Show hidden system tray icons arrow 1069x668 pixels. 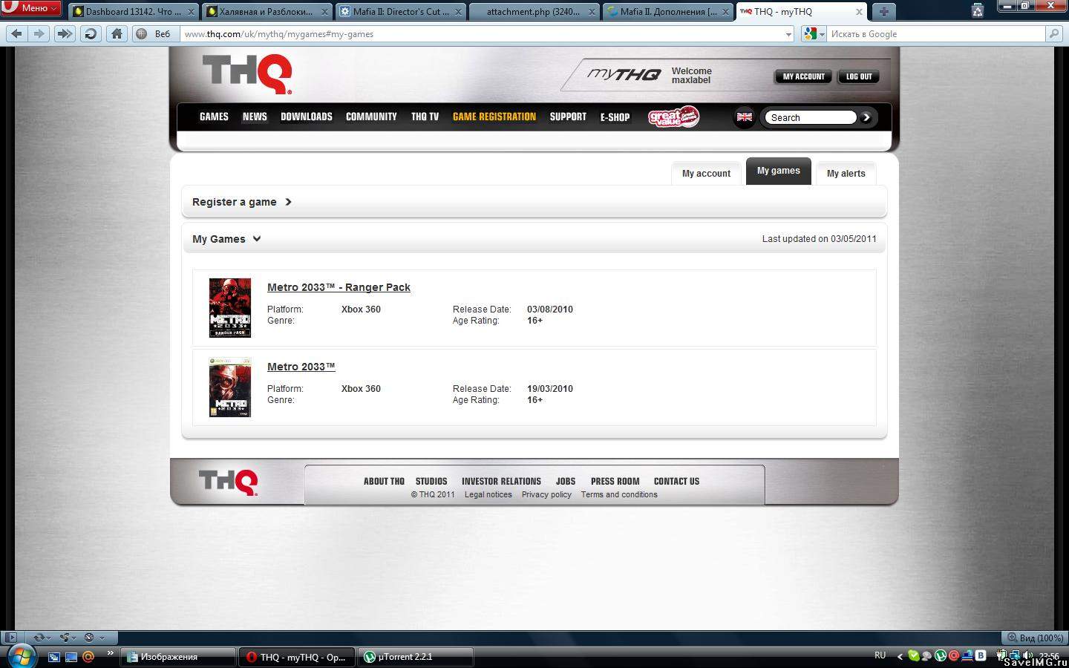[x=899, y=656]
